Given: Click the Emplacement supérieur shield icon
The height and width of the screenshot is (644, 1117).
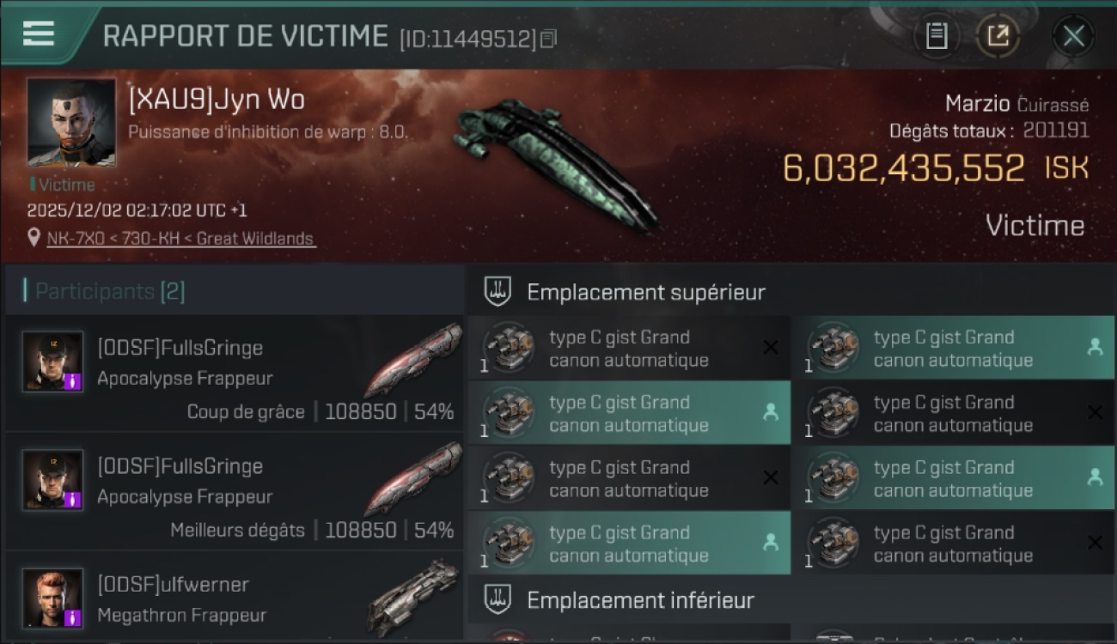Looking at the screenshot, I should 497,291.
